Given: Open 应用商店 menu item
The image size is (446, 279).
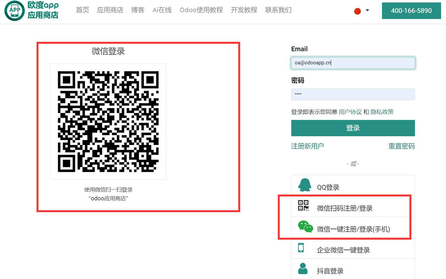Looking at the screenshot, I should (110, 10).
